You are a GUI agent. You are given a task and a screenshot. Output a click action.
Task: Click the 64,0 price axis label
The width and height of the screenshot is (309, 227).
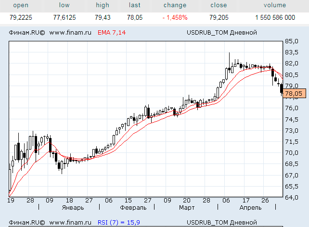click(292, 197)
